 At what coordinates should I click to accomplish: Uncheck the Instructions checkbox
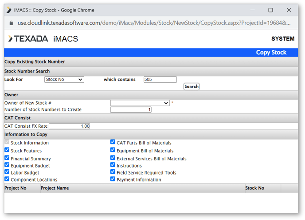[113, 165]
